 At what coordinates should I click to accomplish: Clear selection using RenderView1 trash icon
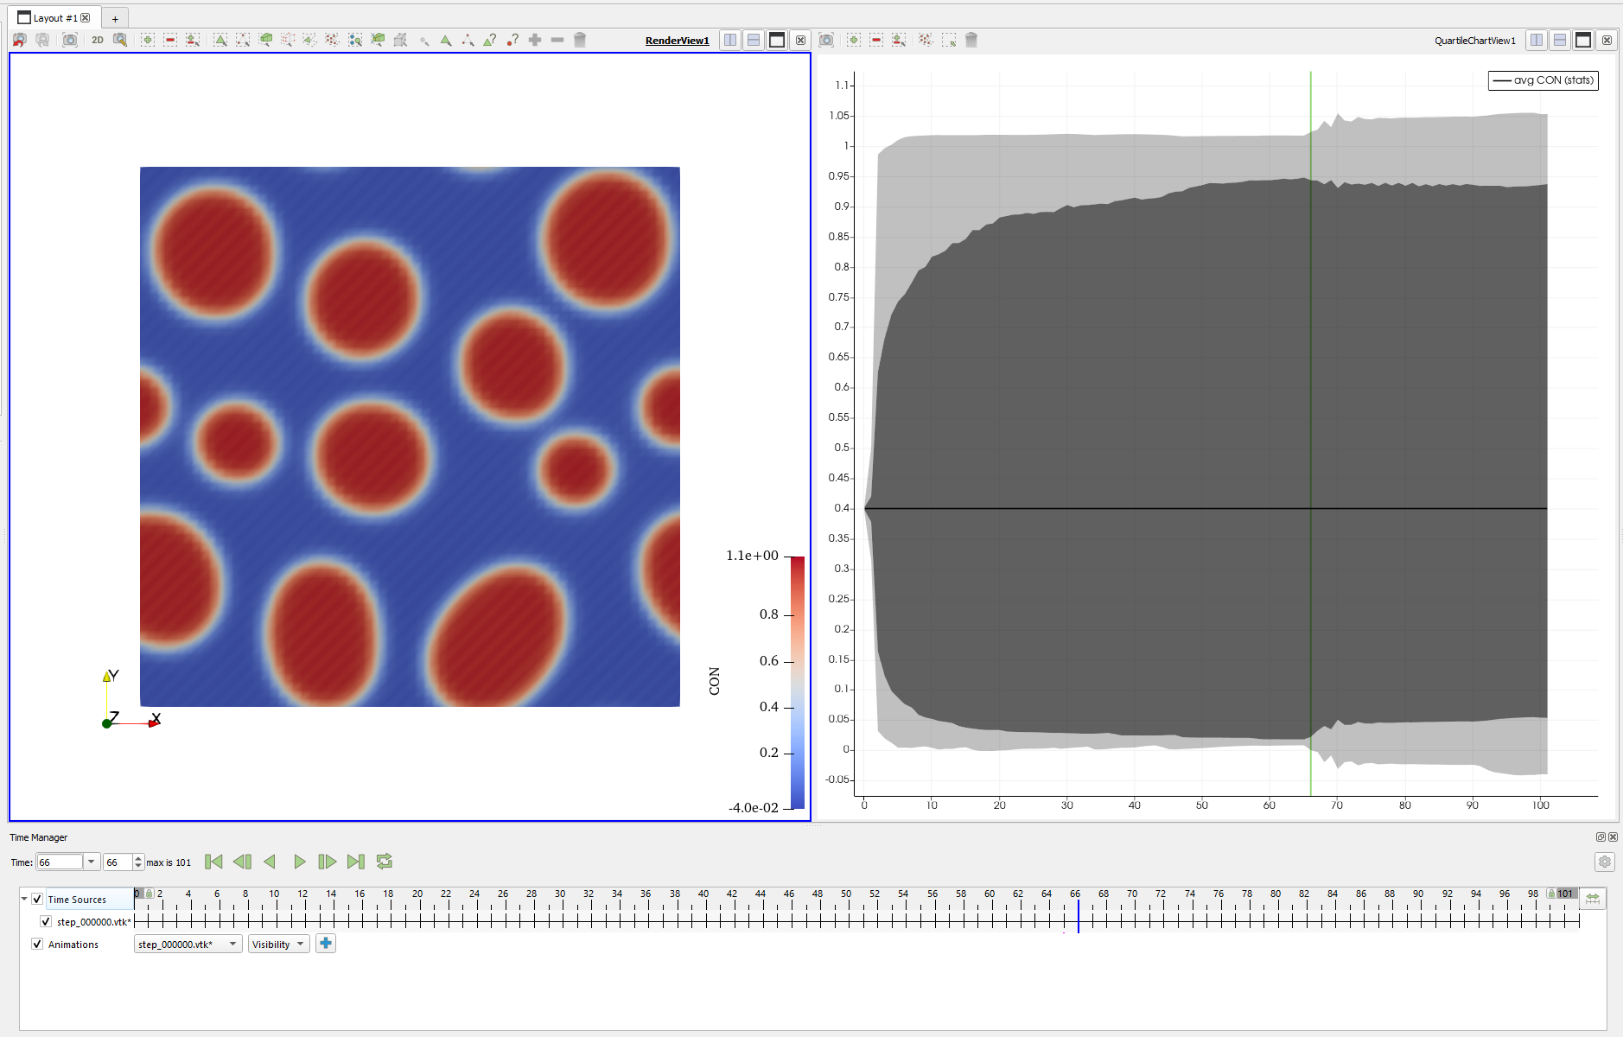pyautogui.click(x=580, y=40)
